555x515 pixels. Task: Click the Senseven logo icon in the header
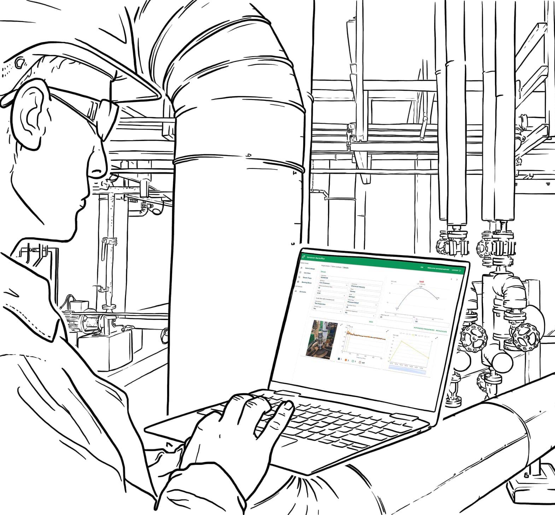[303, 257]
